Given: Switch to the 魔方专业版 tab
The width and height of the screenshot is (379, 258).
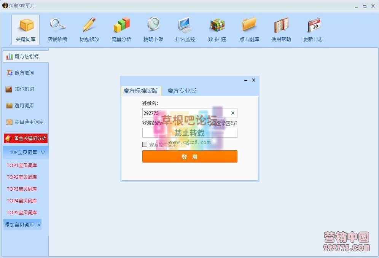Looking at the screenshot, I should click(182, 91).
